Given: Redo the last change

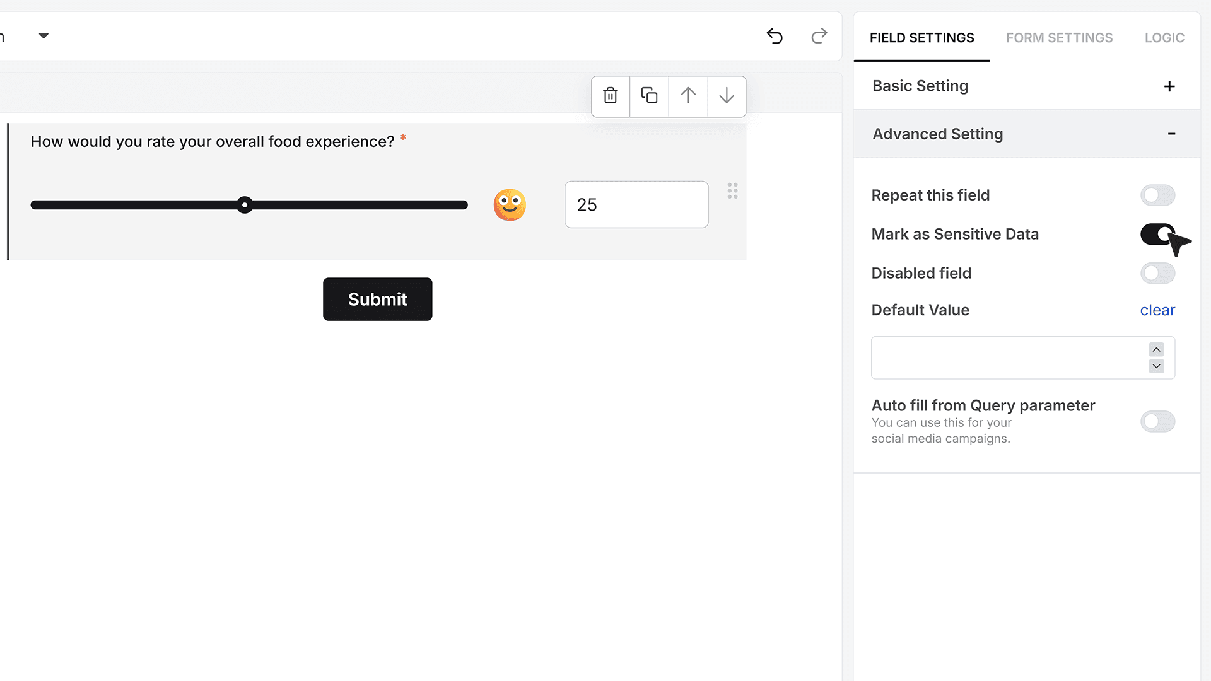Looking at the screenshot, I should [819, 36].
